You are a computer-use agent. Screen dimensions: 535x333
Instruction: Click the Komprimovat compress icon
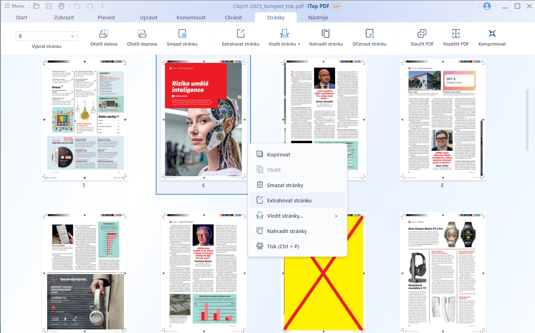point(492,34)
